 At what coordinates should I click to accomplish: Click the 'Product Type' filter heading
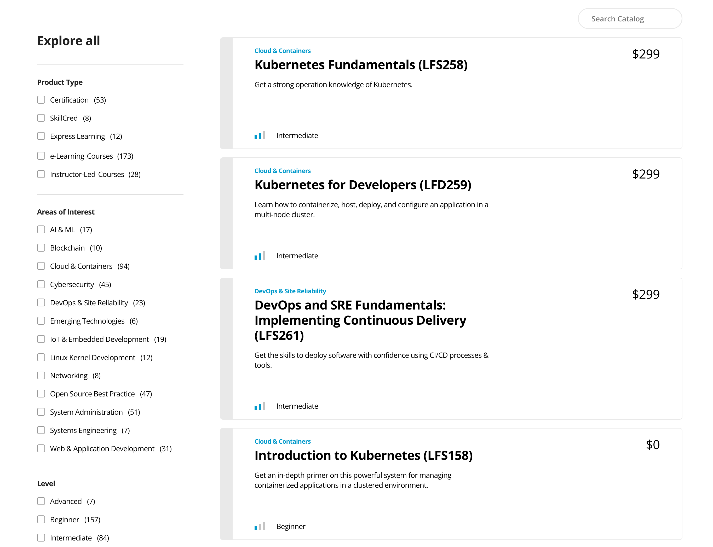tap(60, 82)
